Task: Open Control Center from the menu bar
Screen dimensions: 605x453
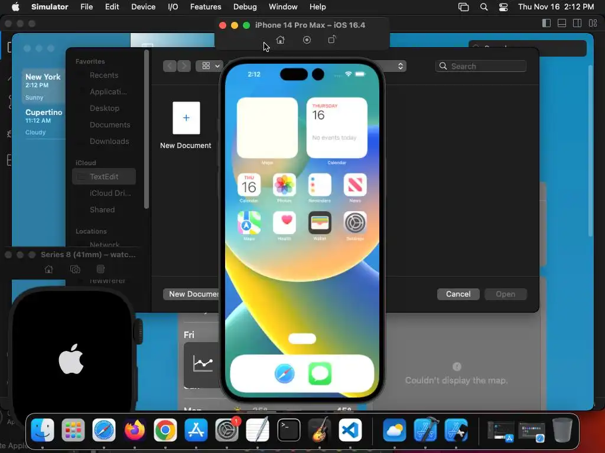Action: coord(503,7)
